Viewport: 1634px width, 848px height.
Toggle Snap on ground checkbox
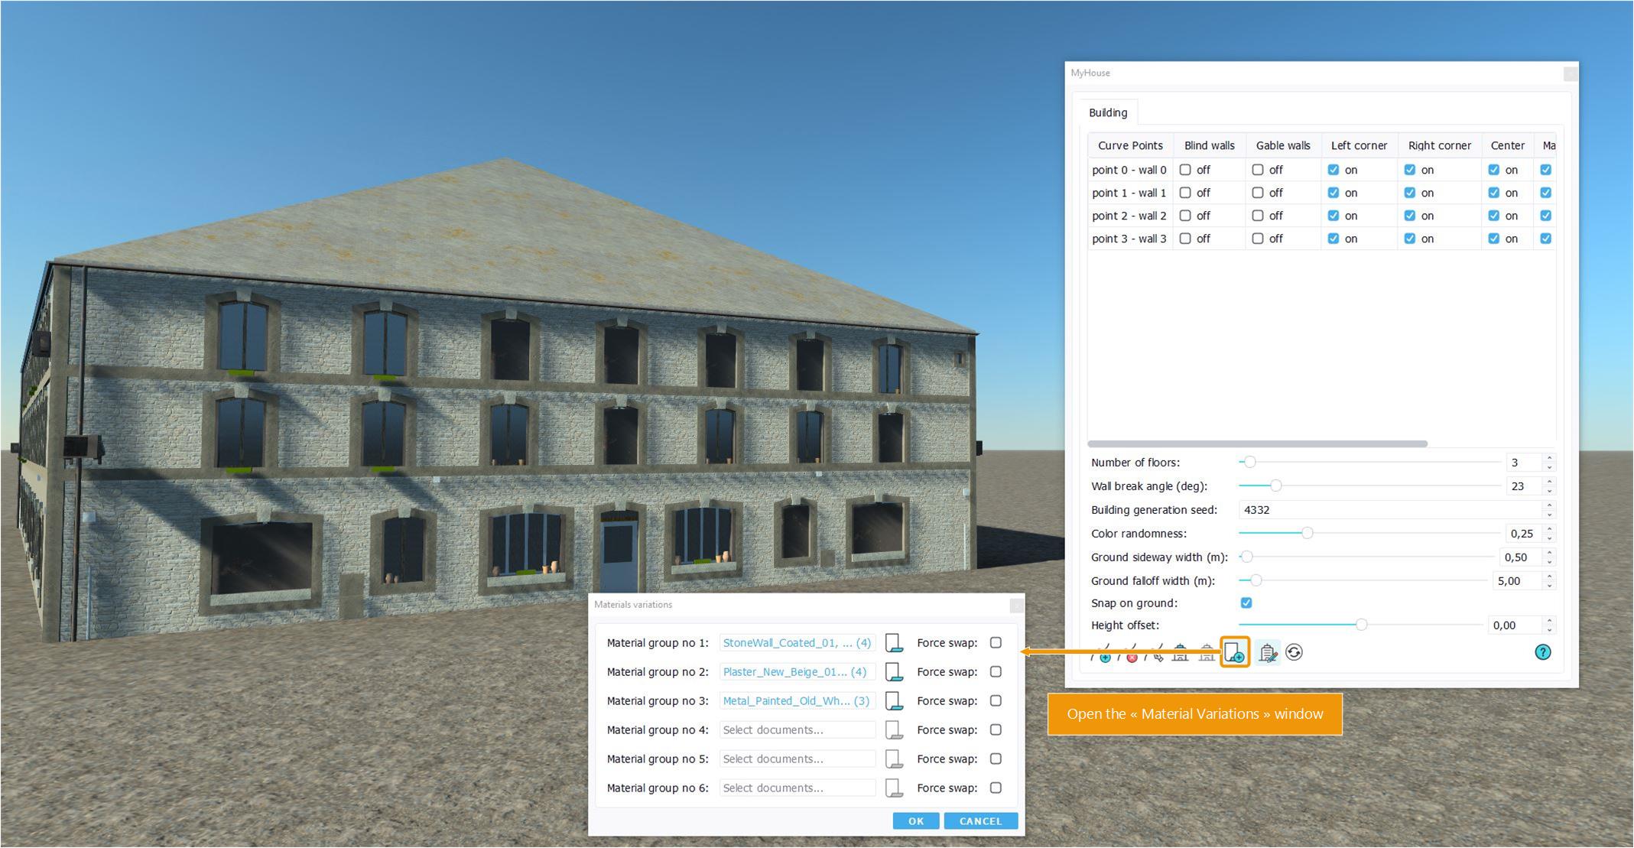click(1246, 603)
